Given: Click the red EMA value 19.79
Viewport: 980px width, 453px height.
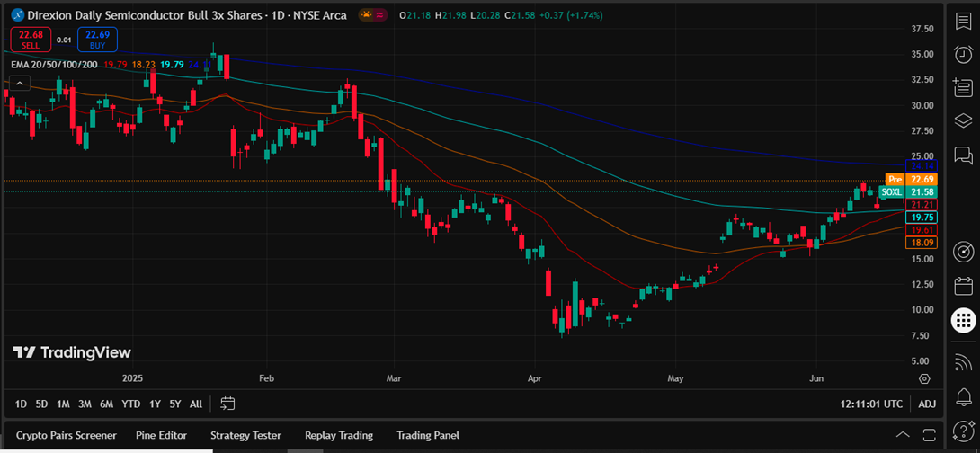Looking at the screenshot, I should pyautogui.click(x=115, y=65).
